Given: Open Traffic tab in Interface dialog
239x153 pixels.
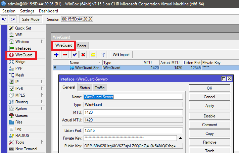Looking at the screenshot, I should (100, 88).
